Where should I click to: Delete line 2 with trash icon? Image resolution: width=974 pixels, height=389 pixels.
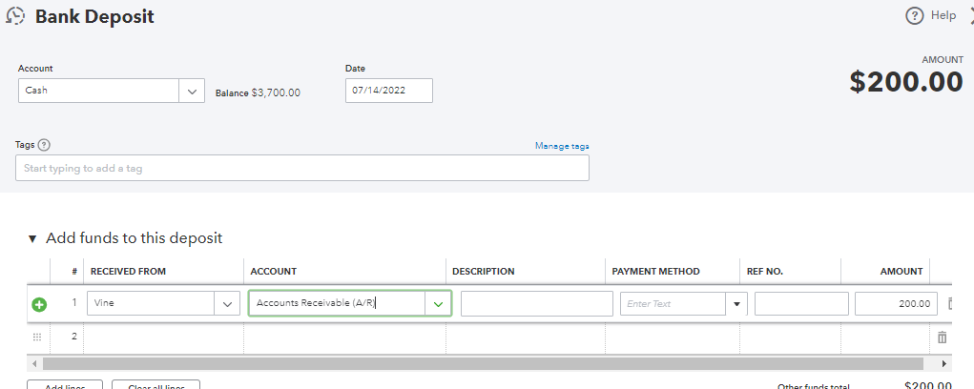click(x=943, y=337)
